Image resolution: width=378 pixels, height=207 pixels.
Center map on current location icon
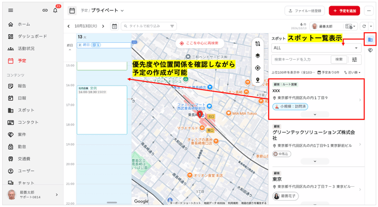click(258, 68)
